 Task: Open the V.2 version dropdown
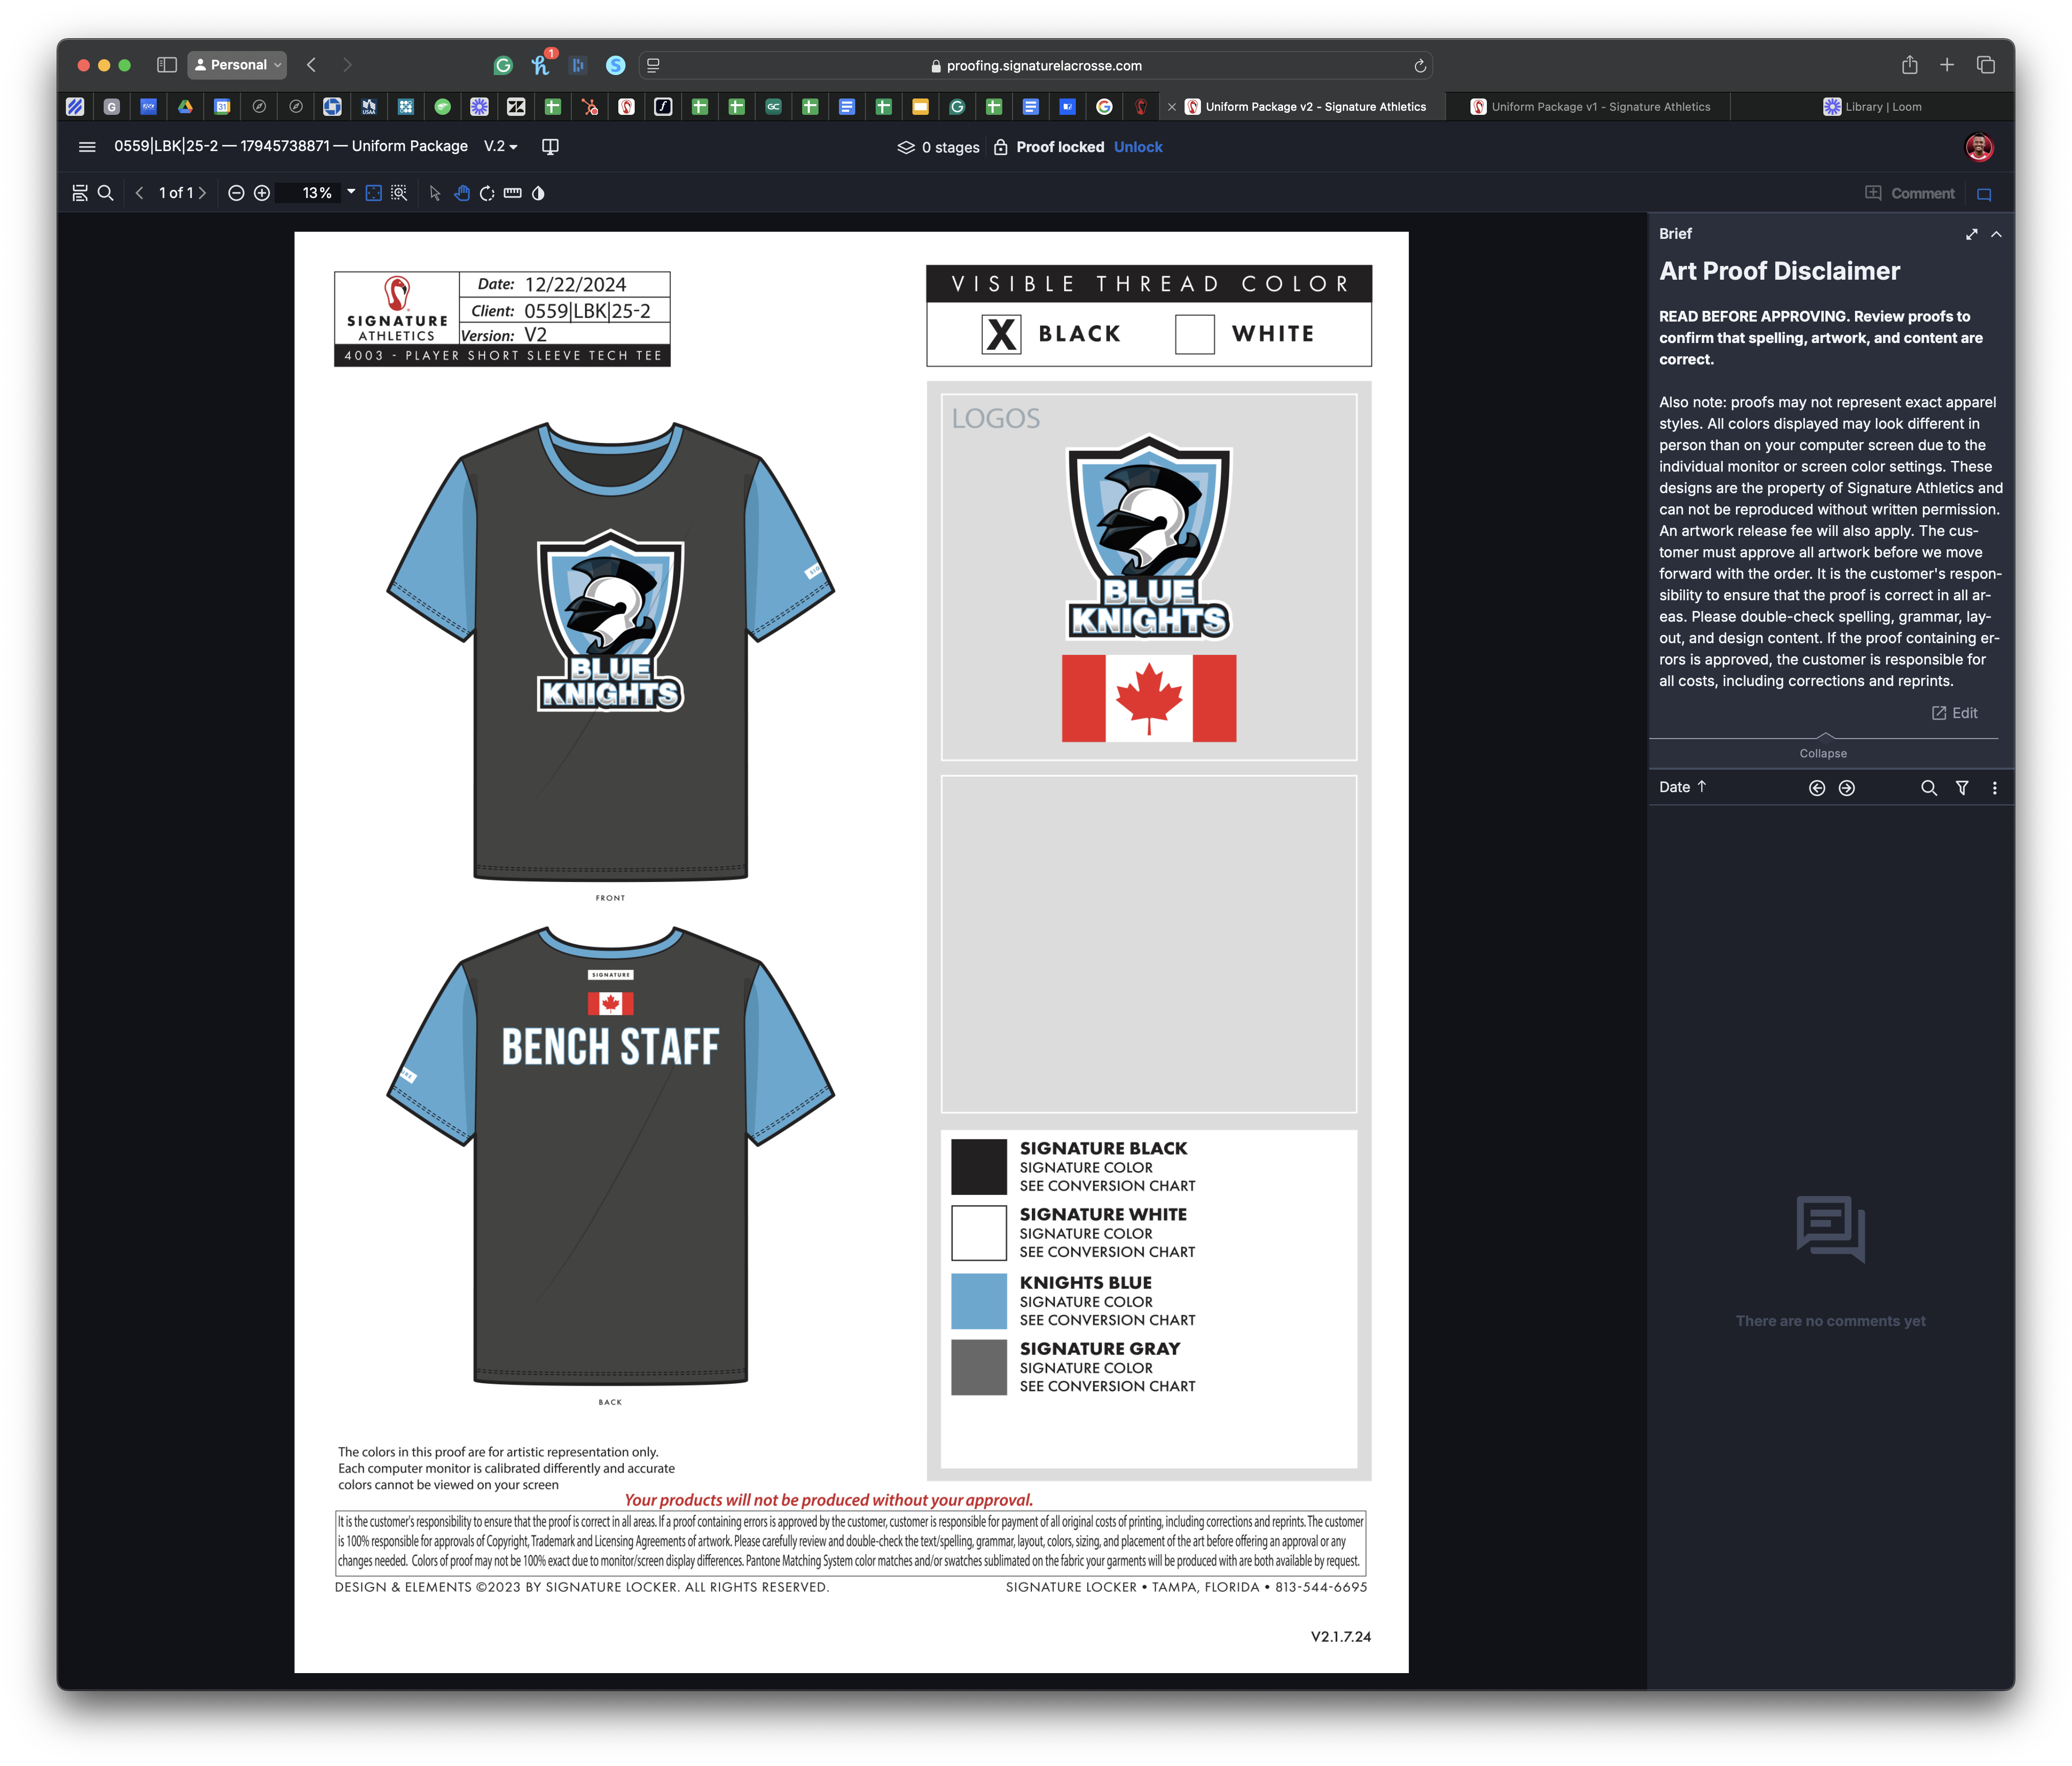coord(501,147)
